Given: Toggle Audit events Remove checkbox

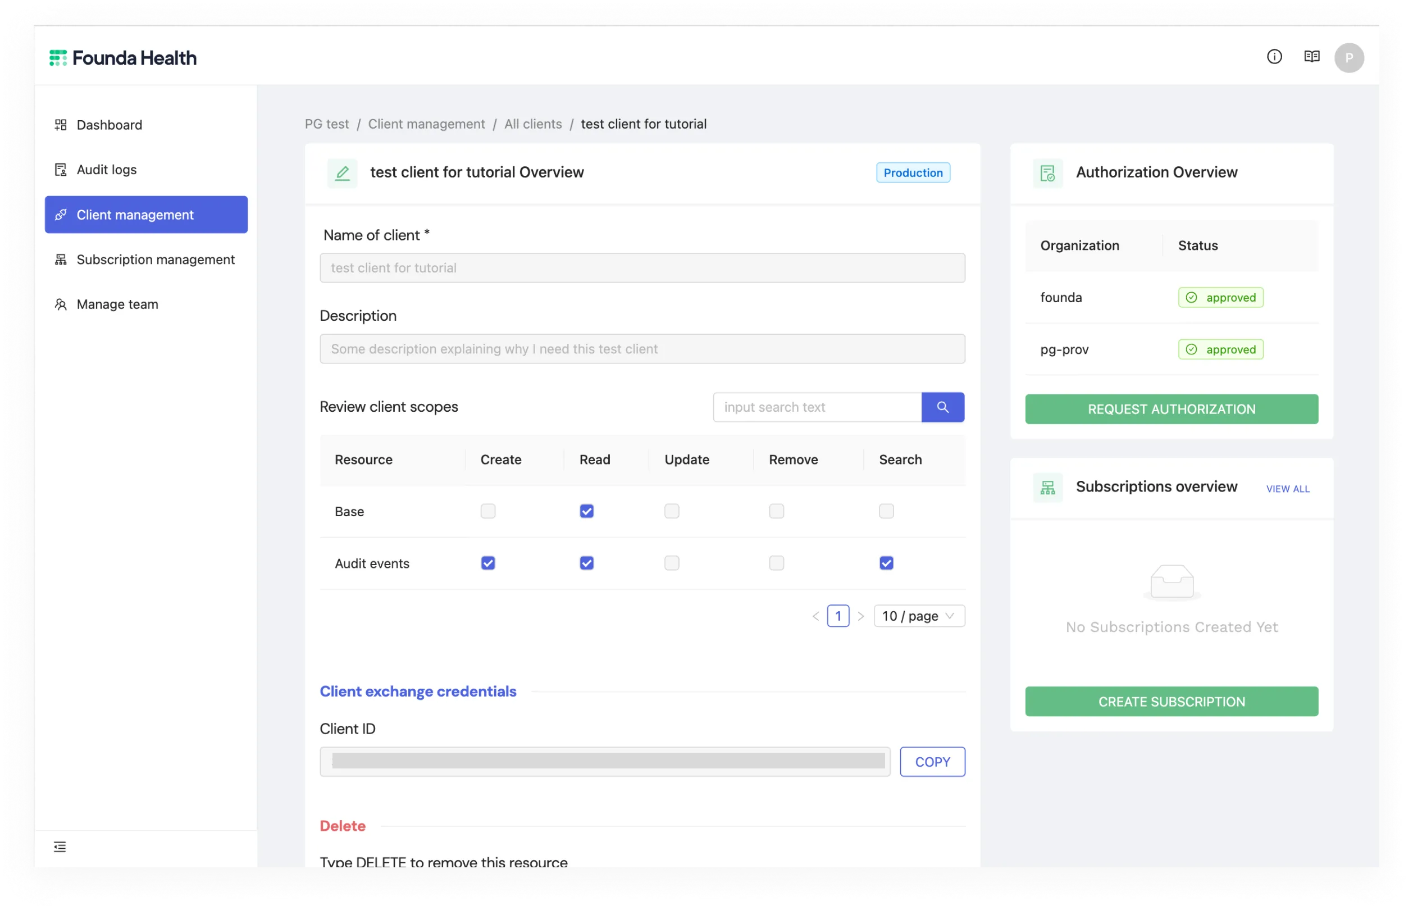Looking at the screenshot, I should (776, 563).
